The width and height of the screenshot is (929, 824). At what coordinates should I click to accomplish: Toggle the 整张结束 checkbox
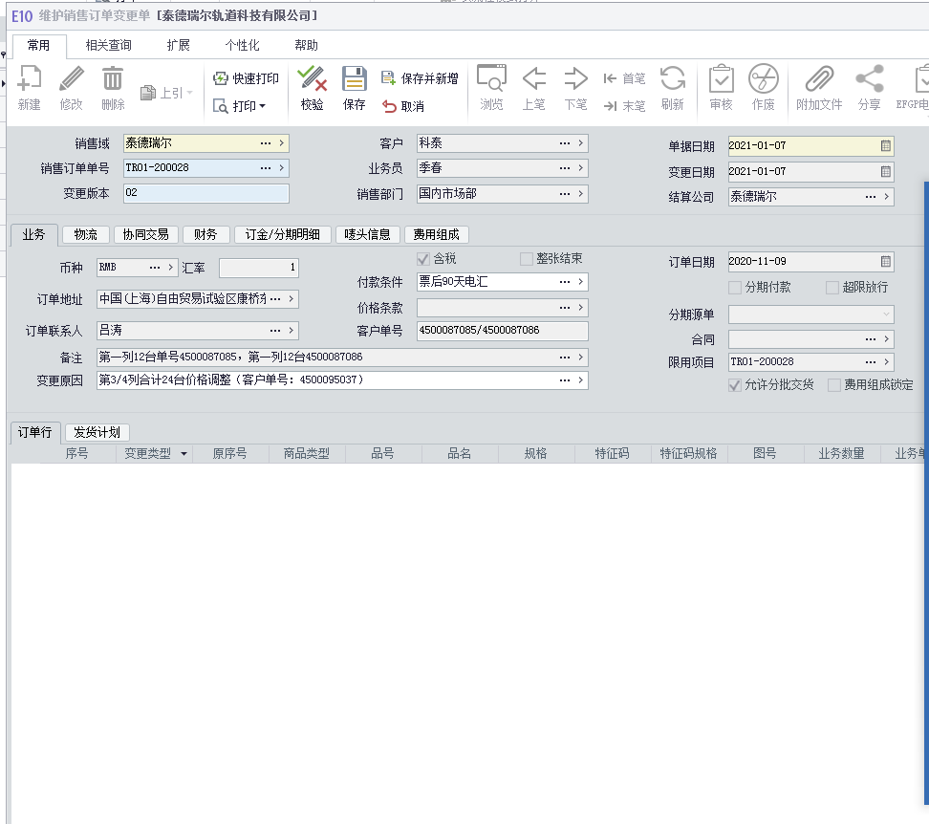[x=526, y=259]
